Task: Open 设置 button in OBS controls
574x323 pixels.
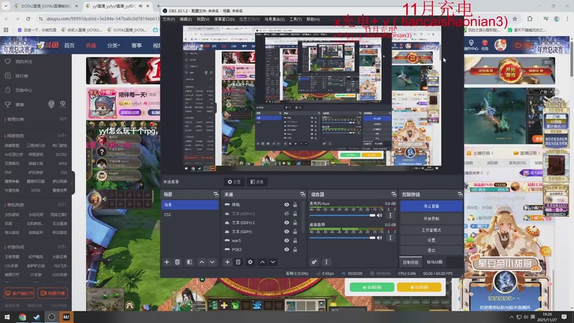Action: 431,240
